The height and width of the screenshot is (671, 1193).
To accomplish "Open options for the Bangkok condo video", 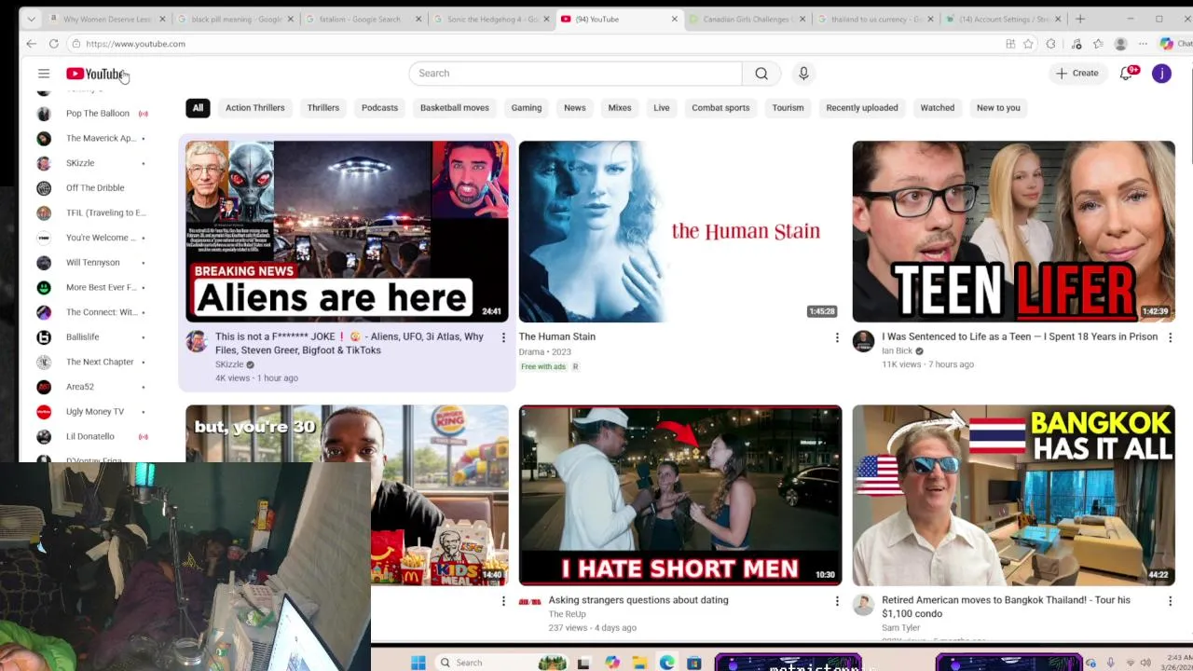I will coord(1170,601).
